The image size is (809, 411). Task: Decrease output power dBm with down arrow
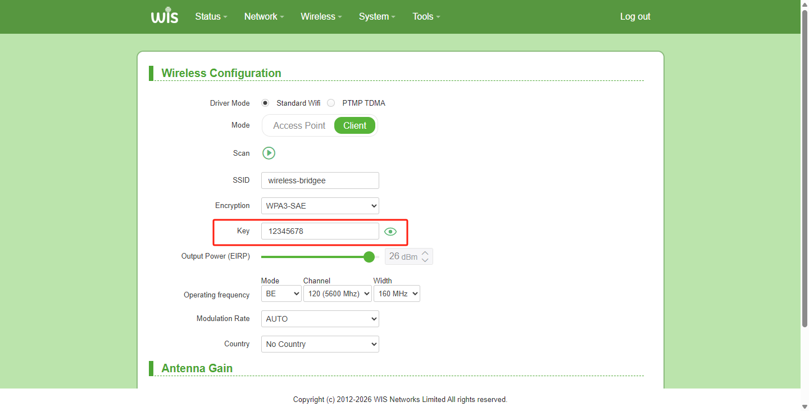coord(425,260)
